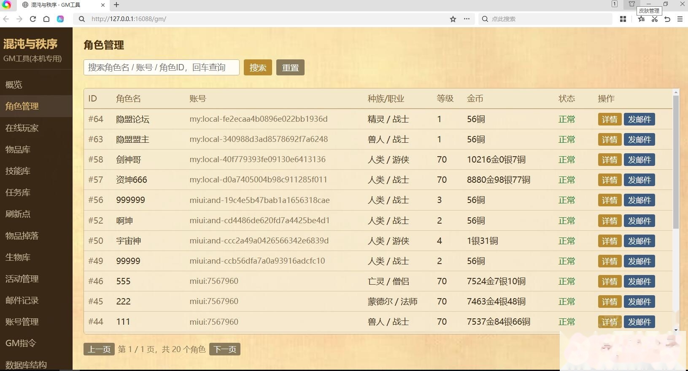Bookmark this page with the star icon
Screen dimensions: 688x371
[453, 19]
